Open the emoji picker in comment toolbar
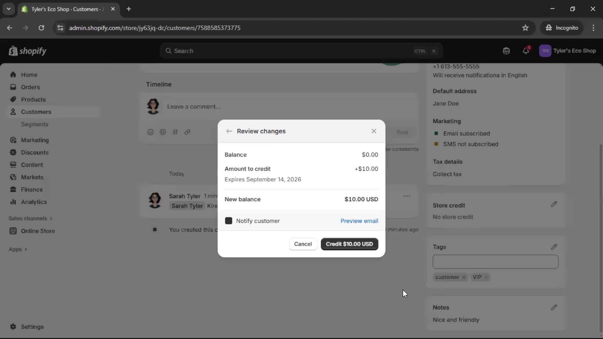The height and width of the screenshot is (339, 603). (150, 132)
